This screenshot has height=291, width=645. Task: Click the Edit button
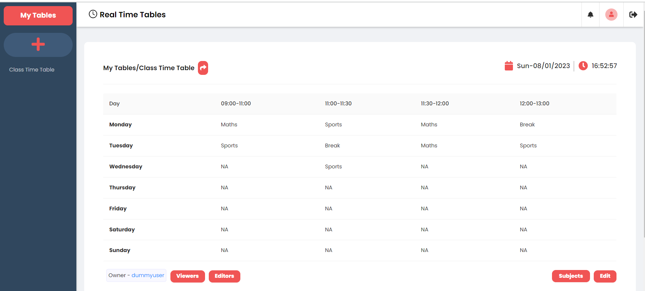(x=605, y=276)
